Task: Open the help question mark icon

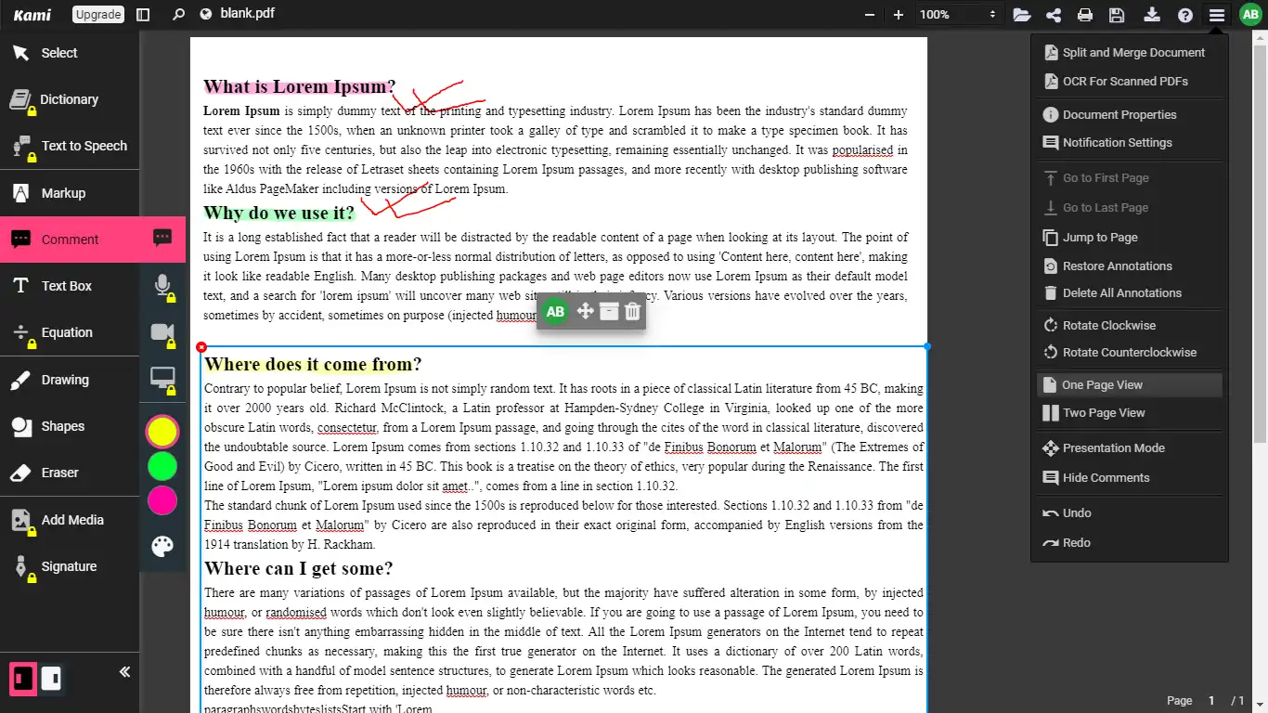Action: click(x=1184, y=15)
